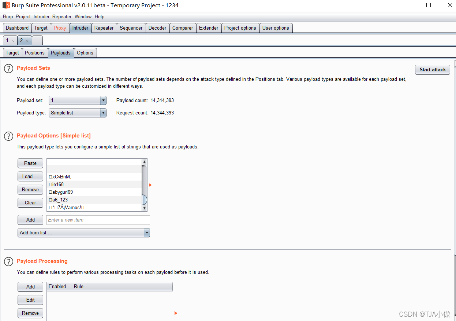The image size is (456, 321).
Task: Click the Burp Suite logo icon
Action: 6,5
